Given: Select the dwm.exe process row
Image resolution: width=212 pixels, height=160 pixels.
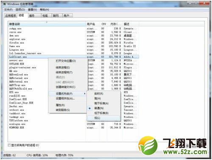Looking at the screenshot, I should tap(73, 36).
